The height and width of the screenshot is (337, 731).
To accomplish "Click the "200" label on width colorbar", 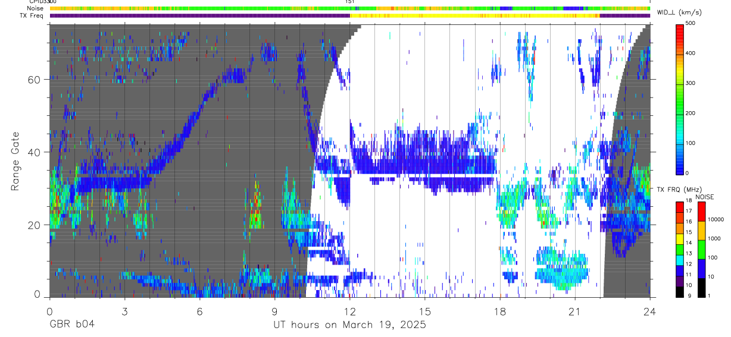I will coord(691,113).
